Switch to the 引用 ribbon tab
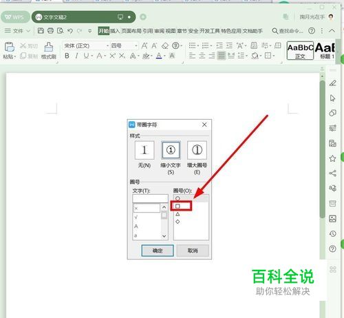Image resolution: width=344 pixels, height=318 pixels. (148, 31)
